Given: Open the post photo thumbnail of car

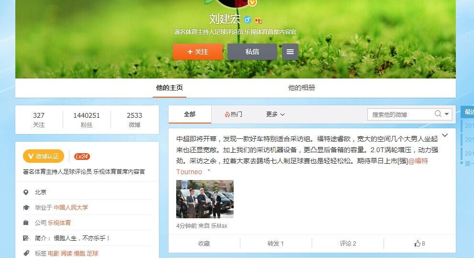Looking at the screenshot, I should [205, 199].
